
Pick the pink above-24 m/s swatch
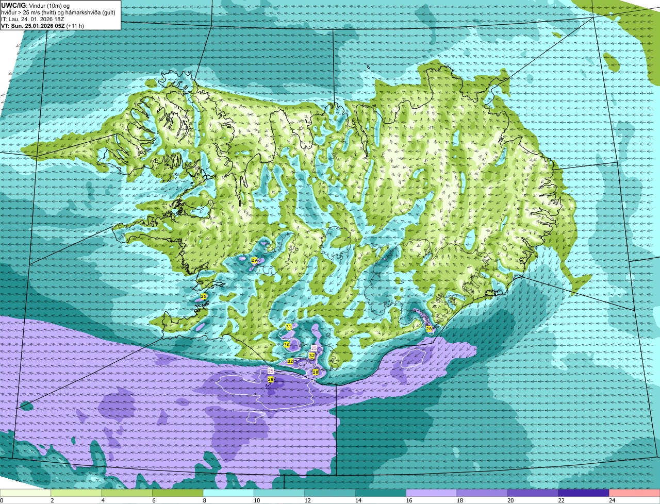635,493
